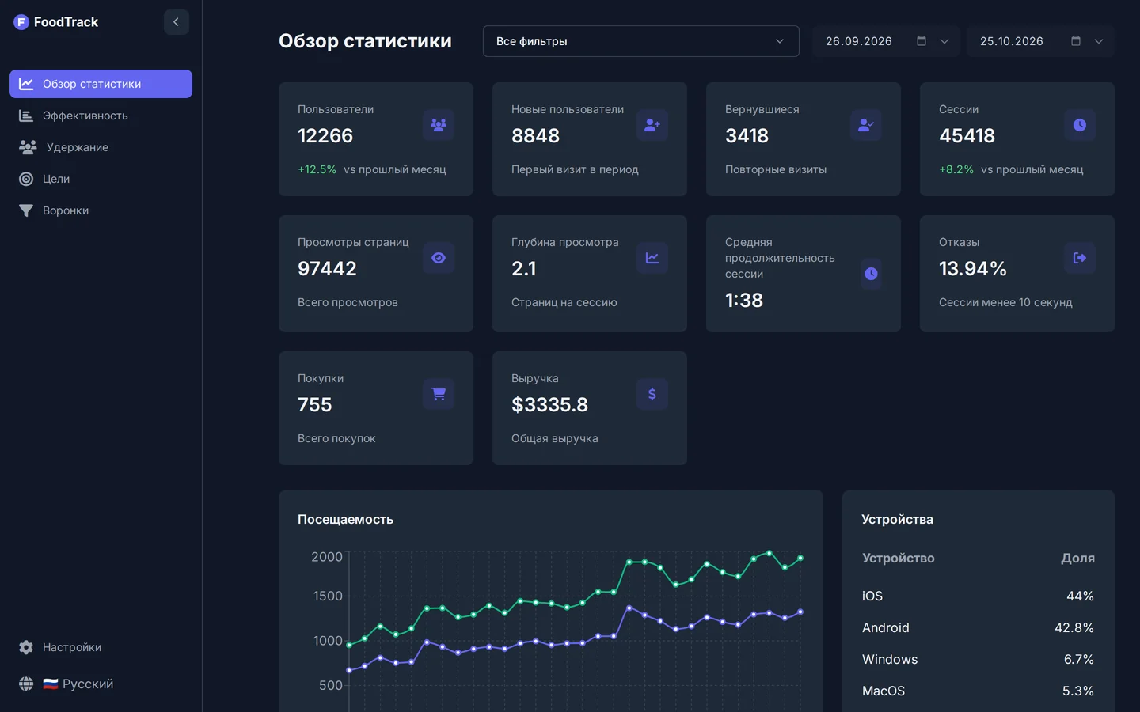This screenshot has height=712, width=1140.
Task: Click the calendar icon of 26.09.2026 date
Action: pyautogui.click(x=921, y=41)
